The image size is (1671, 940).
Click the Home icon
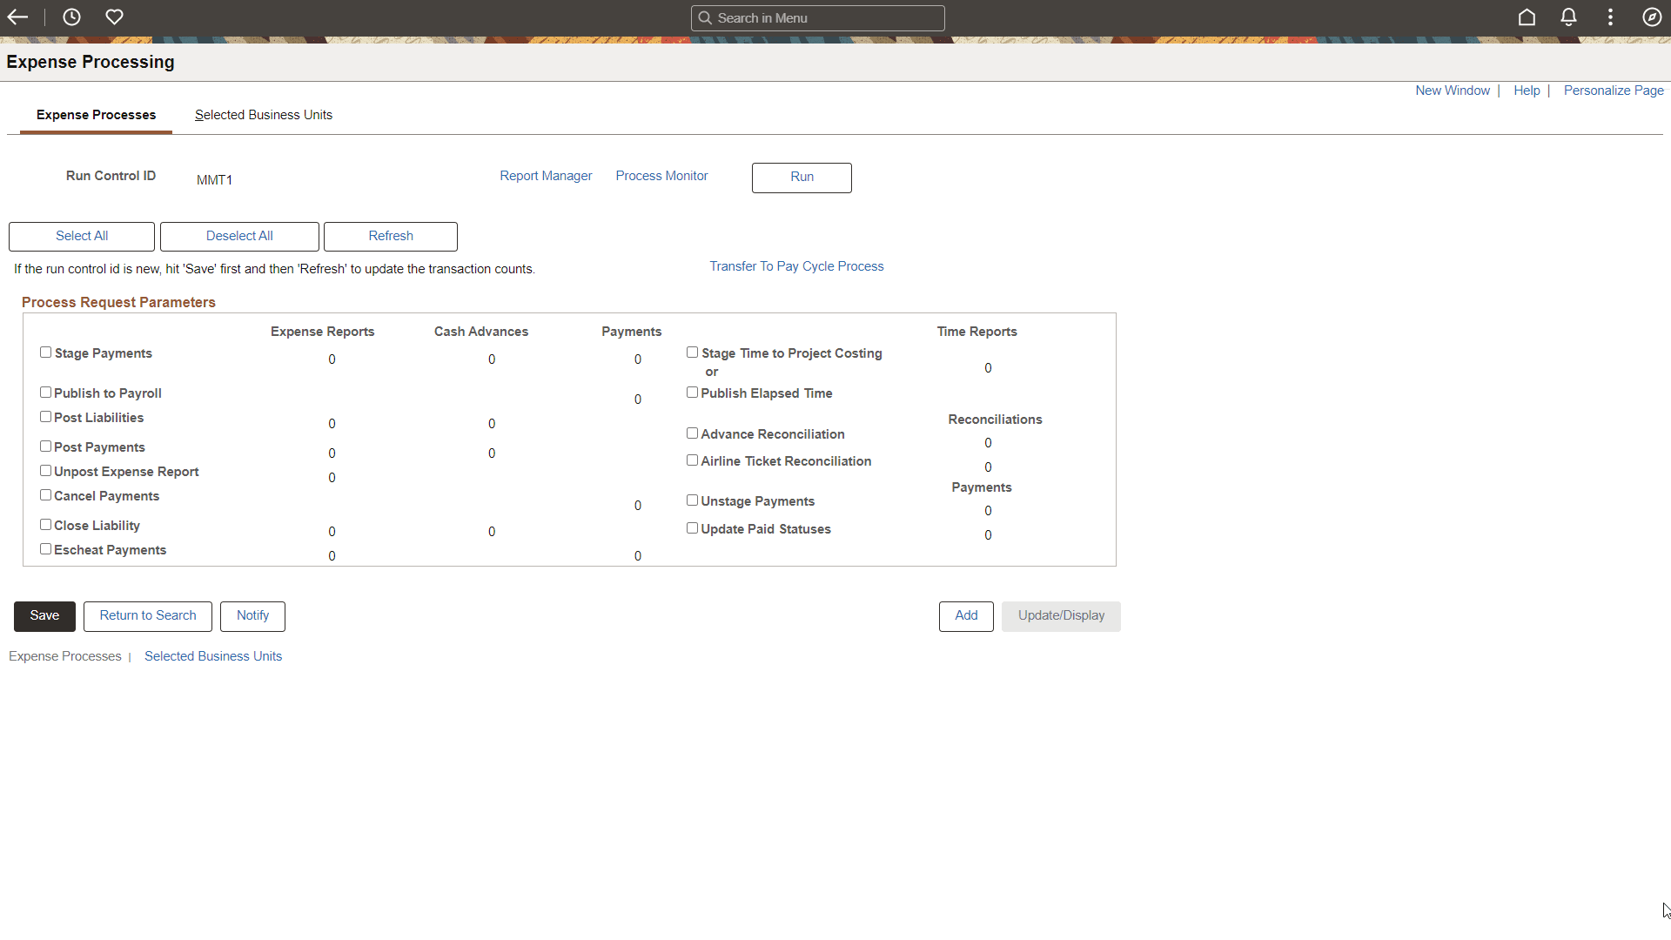pos(1527,17)
